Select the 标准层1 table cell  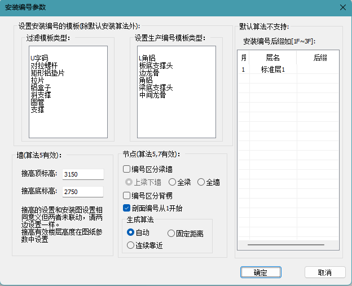coord(273,69)
